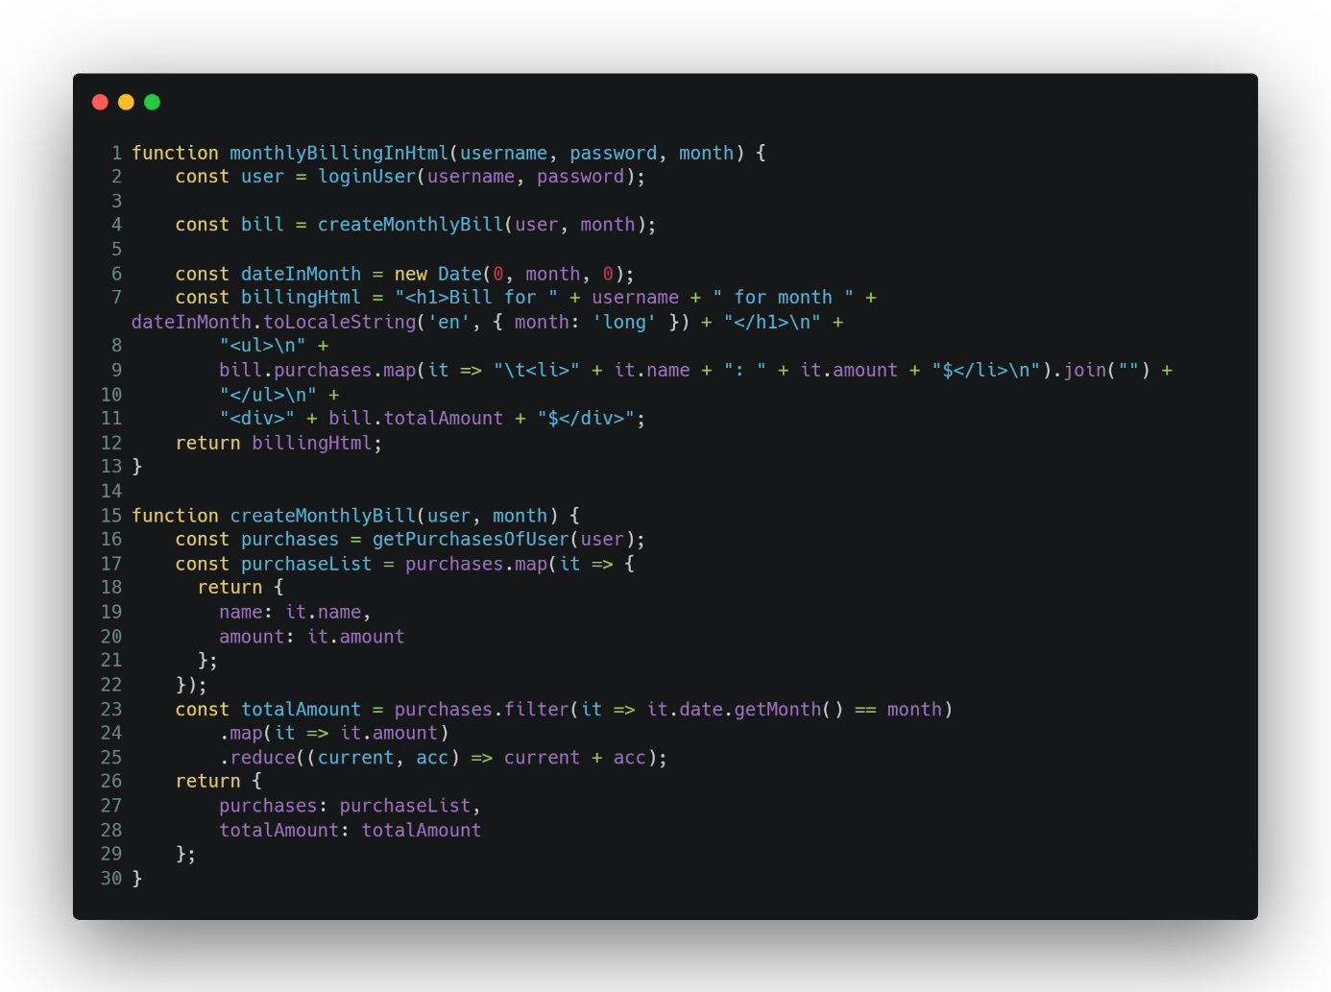This screenshot has width=1331, height=992.
Task: Click the "name:" key on line 19
Action: [x=246, y=613]
